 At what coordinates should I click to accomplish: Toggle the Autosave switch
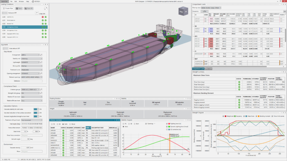pos(5,13)
